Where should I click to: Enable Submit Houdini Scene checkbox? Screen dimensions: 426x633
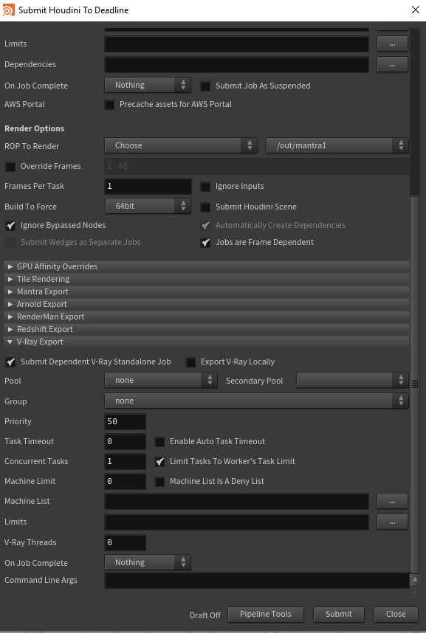tap(205, 207)
